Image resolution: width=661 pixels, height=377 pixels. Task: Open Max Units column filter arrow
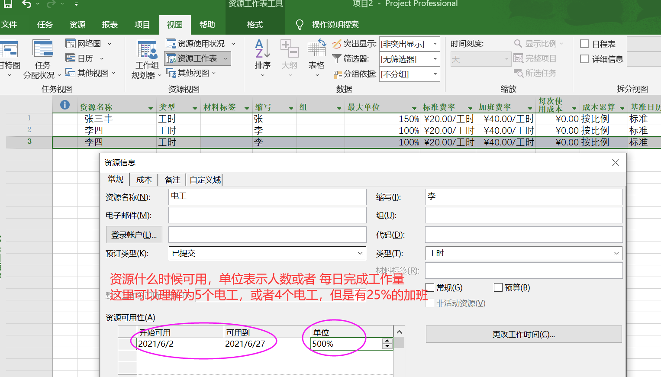414,108
